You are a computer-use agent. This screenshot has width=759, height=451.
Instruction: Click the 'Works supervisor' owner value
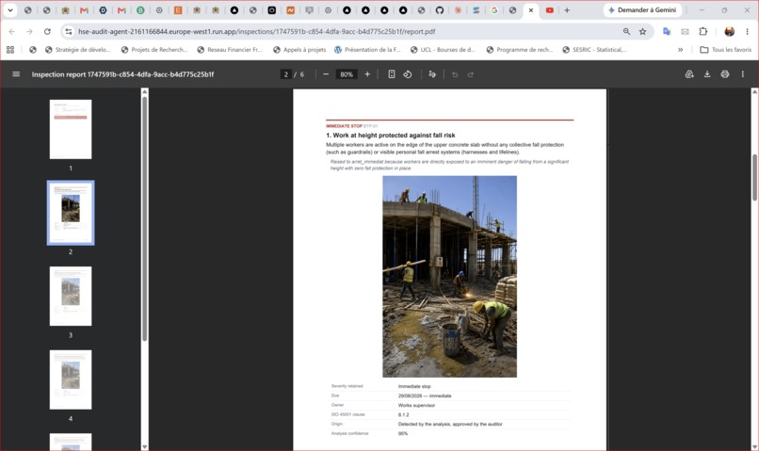416,405
